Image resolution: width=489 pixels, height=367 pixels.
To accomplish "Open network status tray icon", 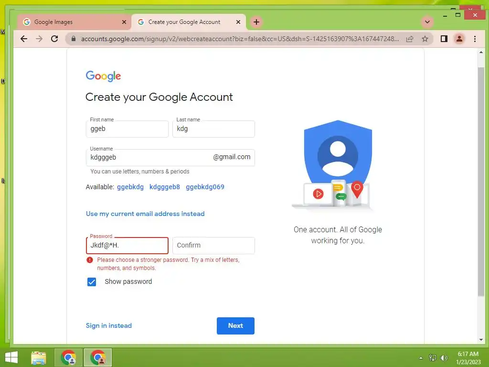I will click(x=433, y=358).
